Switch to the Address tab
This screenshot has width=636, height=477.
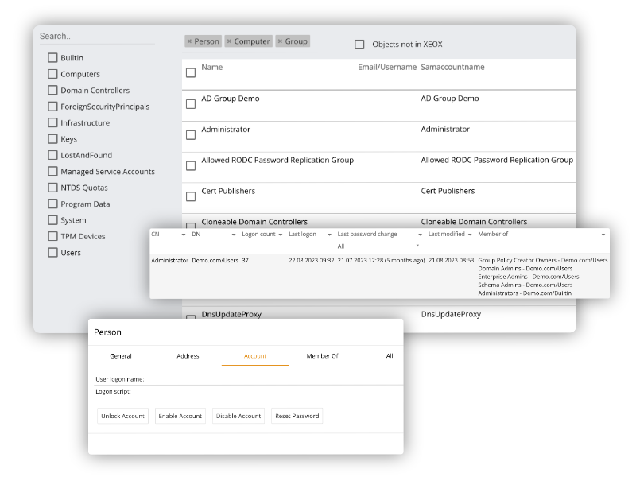pos(188,355)
